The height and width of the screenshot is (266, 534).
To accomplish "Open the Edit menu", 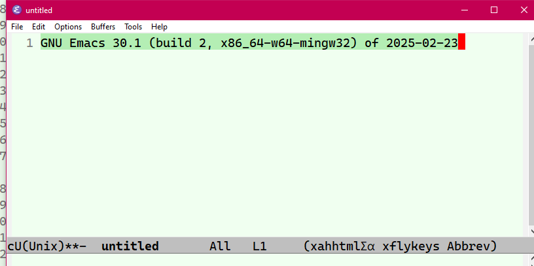I will click(39, 27).
